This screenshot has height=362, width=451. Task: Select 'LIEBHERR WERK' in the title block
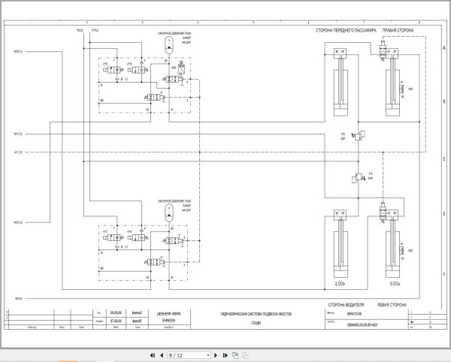pos(169,314)
